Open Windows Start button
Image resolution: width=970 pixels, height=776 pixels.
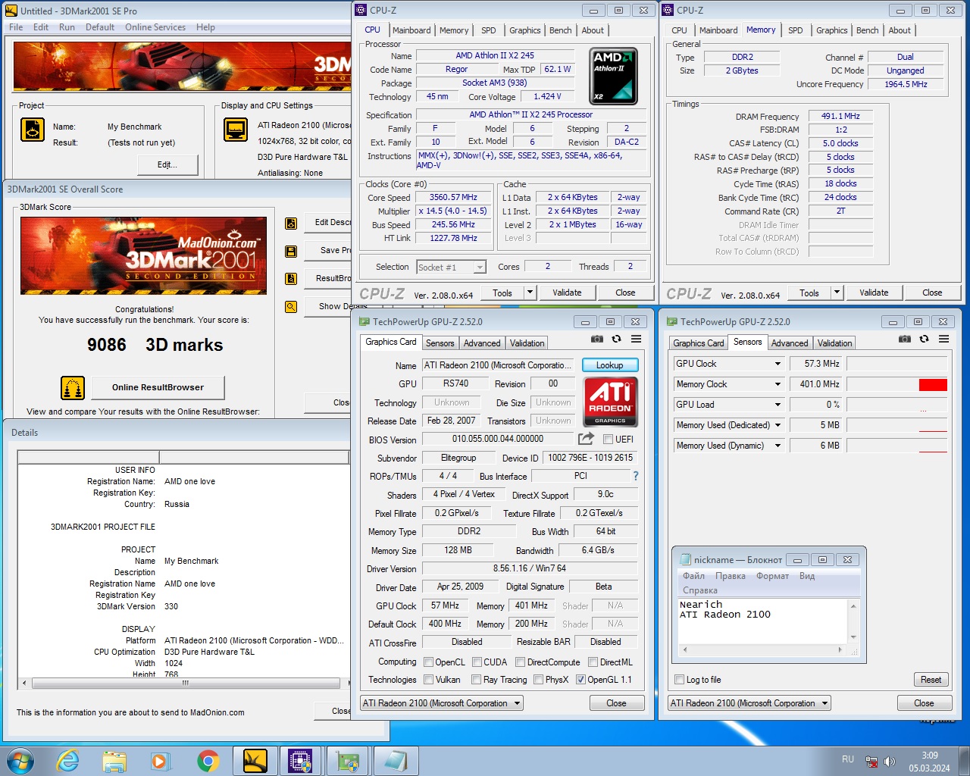pos(20,761)
